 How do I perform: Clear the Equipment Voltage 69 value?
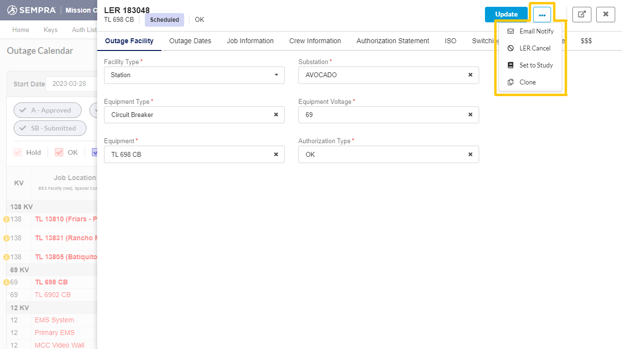(470, 115)
